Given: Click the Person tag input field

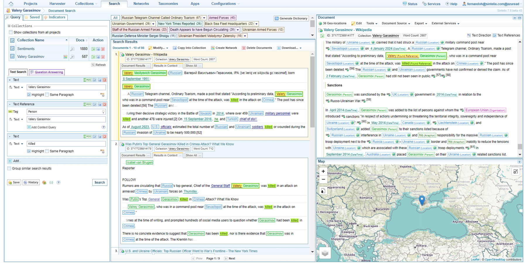Looking at the screenshot, I should [66, 112].
